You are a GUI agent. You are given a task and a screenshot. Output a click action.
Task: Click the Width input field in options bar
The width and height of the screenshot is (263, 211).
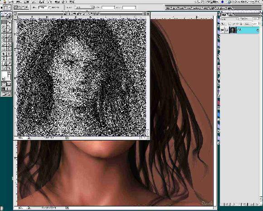pyautogui.click(x=108, y=8)
